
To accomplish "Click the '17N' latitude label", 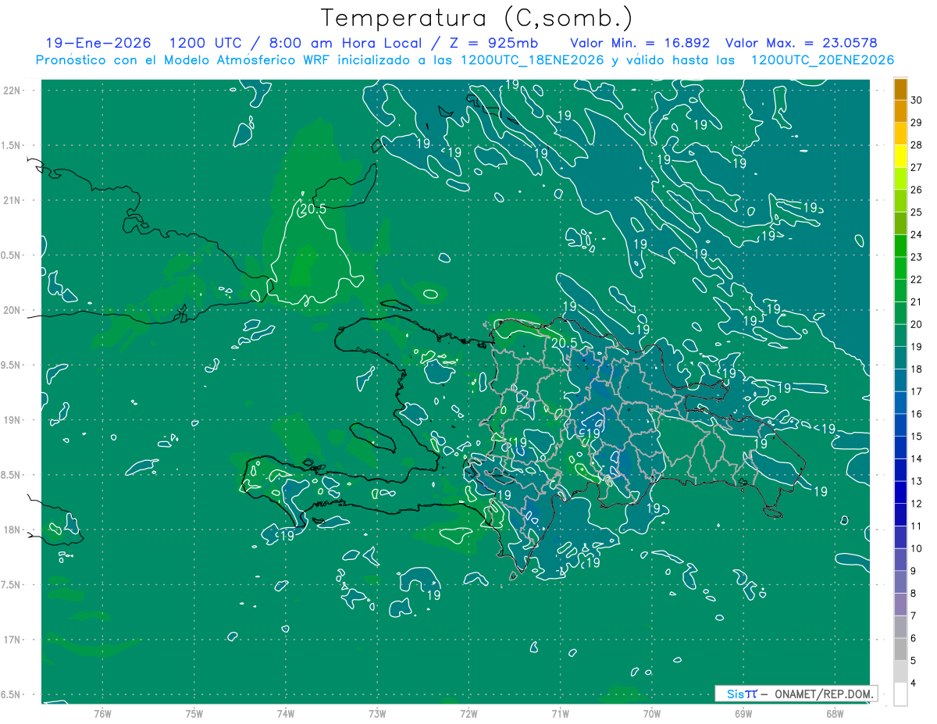I will point(12,640).
